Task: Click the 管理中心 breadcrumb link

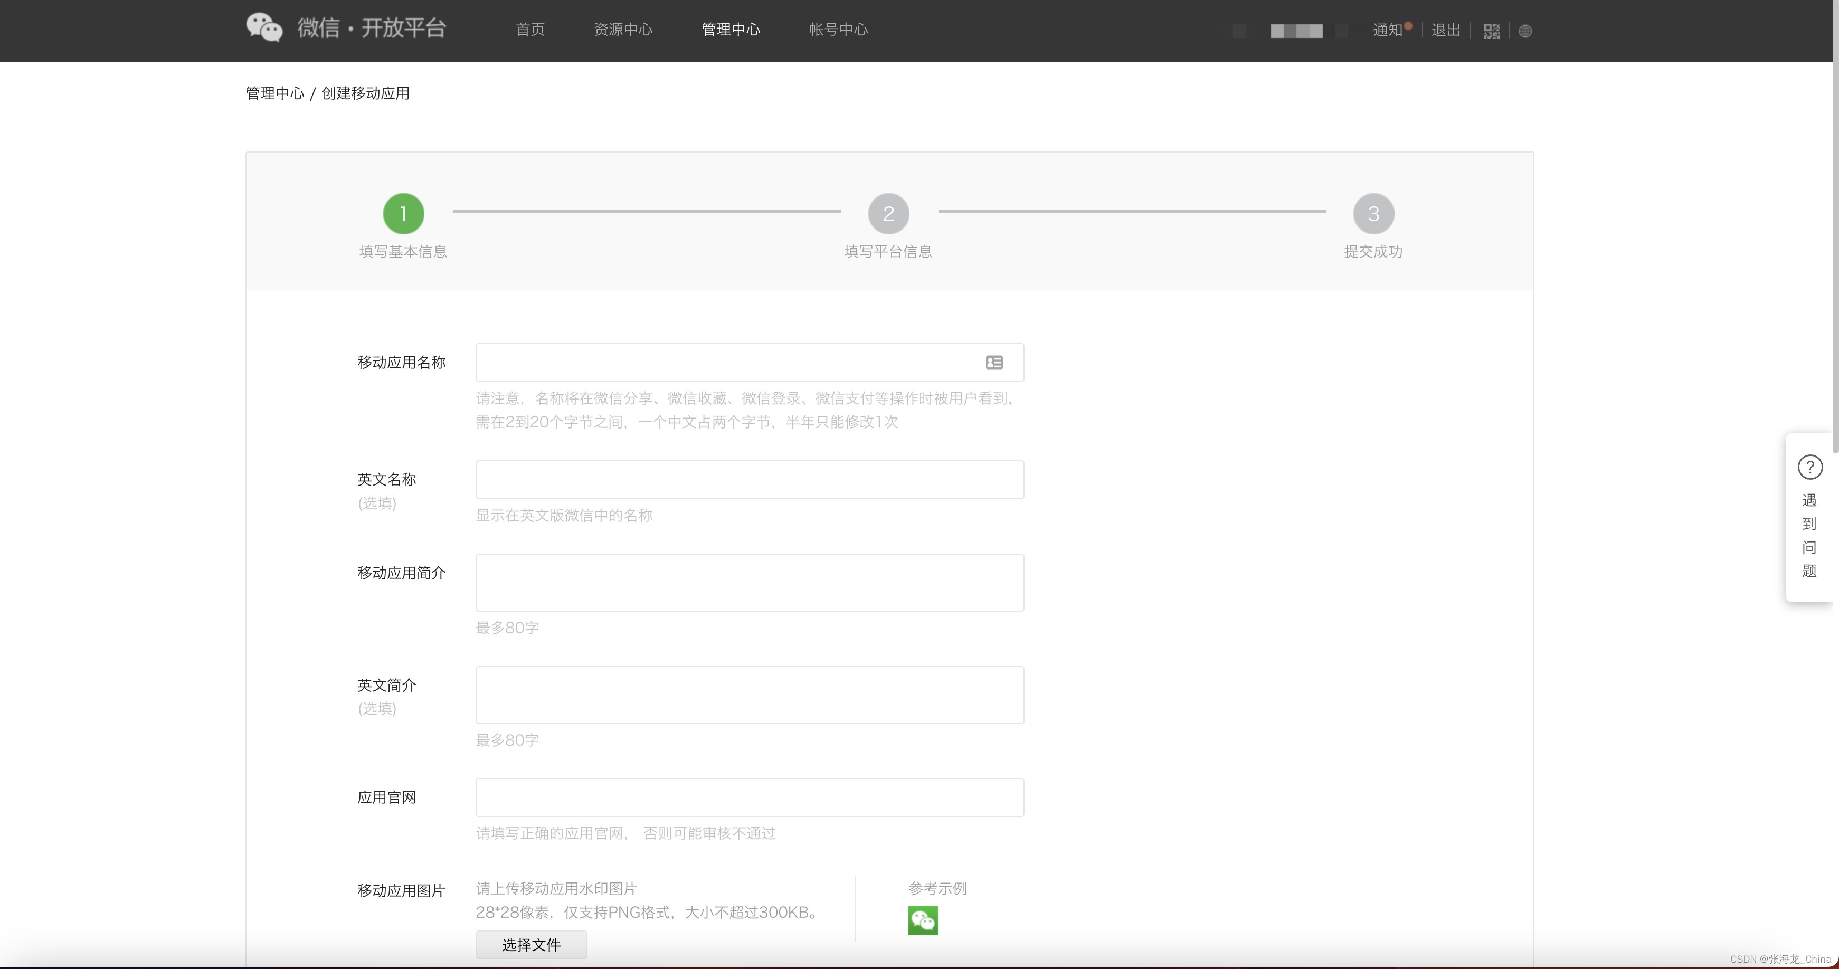Action: 275,93
